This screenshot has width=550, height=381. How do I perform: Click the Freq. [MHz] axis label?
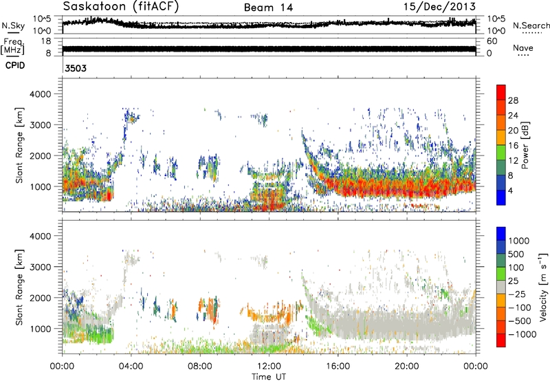tap(13, 47)
